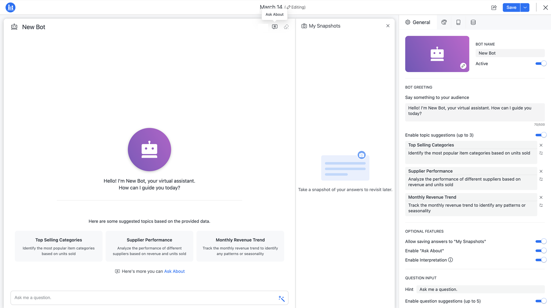Expand the Save dropdown arrow
Image resolution: width=551 pixels, height=308 pixels.
pyautogui.click(x=525, y=7)
